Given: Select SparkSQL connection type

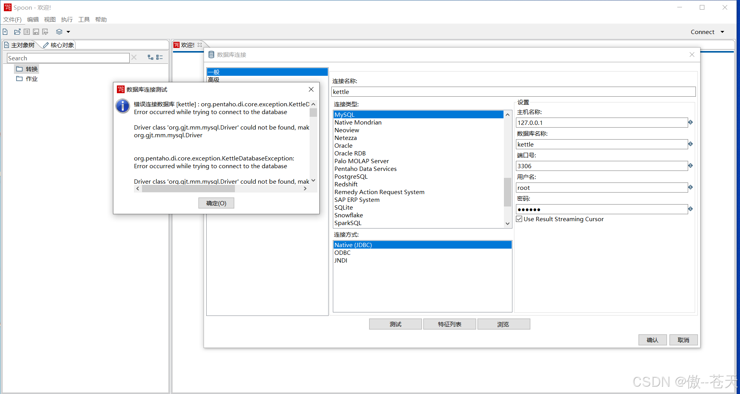Looking at the screenshot, I should point(418,223).
